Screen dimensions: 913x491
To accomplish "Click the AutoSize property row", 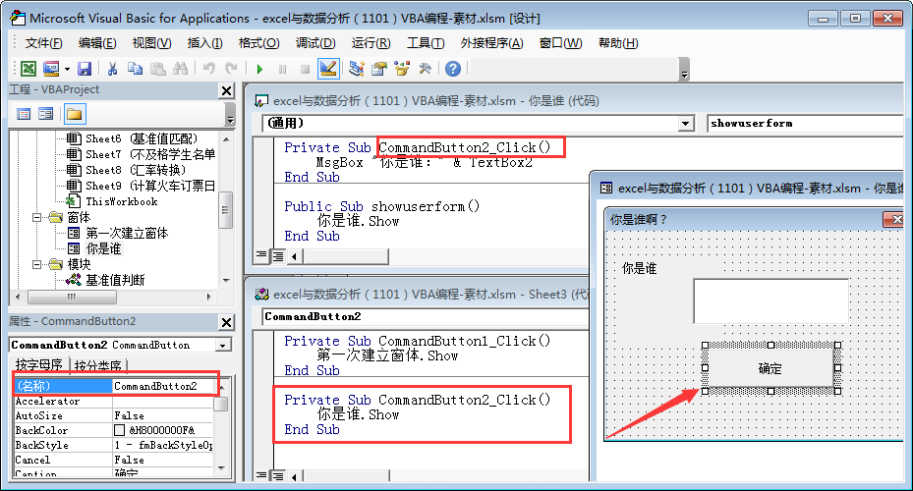I will [114, 416].
